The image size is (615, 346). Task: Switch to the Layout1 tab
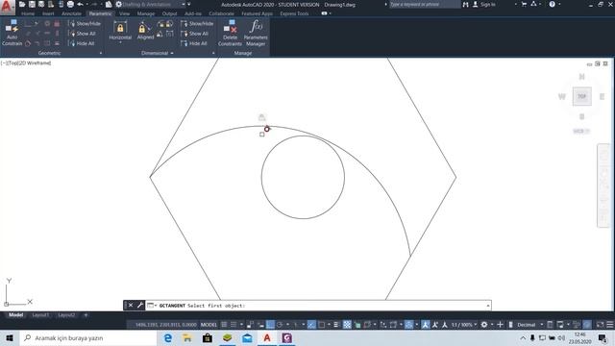point(40,315)
